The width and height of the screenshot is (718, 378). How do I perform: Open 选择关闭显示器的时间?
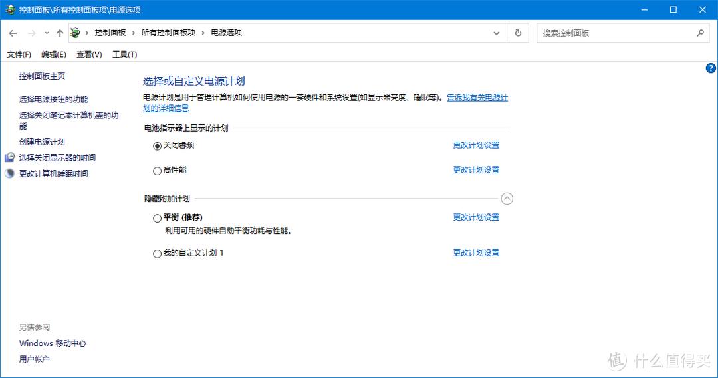click(57, 158)
